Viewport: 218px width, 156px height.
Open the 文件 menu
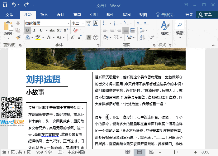click(9, 15)
